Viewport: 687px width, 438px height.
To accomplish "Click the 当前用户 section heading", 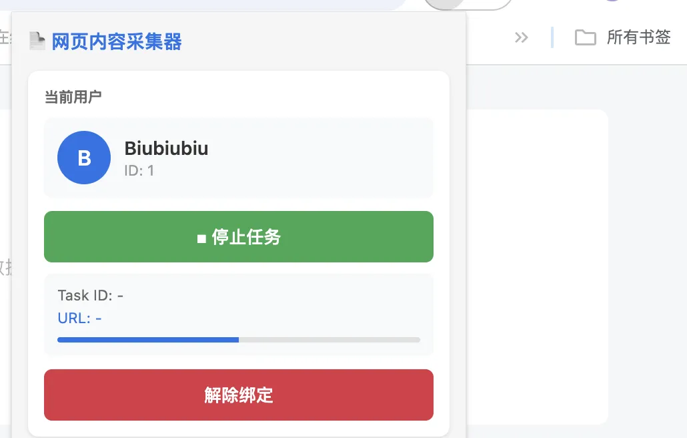I will point(73,97).
